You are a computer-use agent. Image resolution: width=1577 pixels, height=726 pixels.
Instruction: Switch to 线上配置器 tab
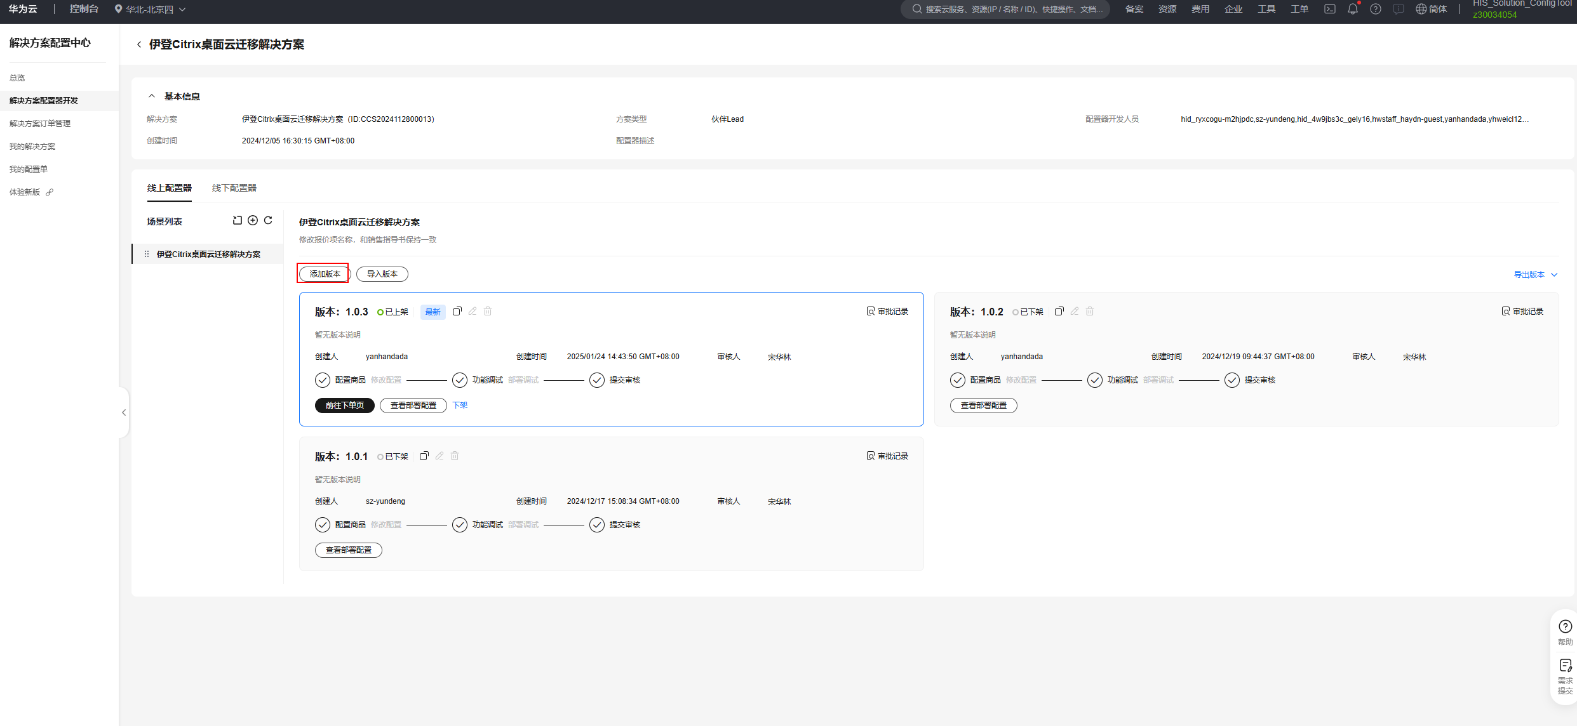click(170, 188)
